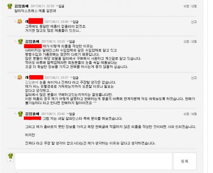Click the empty comment text box
213x173 pixels.
[x=93, y=161]
